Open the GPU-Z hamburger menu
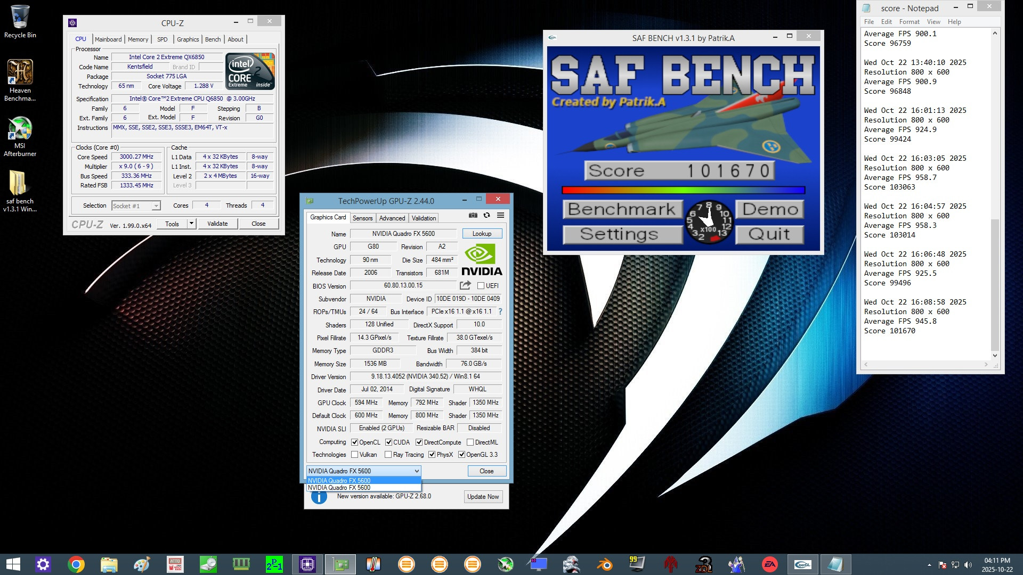Screen dimensions: 1023x575 pyautogui.click(x=500, y=216)
